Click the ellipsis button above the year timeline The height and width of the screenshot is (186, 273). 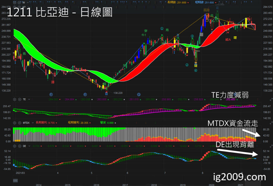pyautogui.click(x=15, y=181)
